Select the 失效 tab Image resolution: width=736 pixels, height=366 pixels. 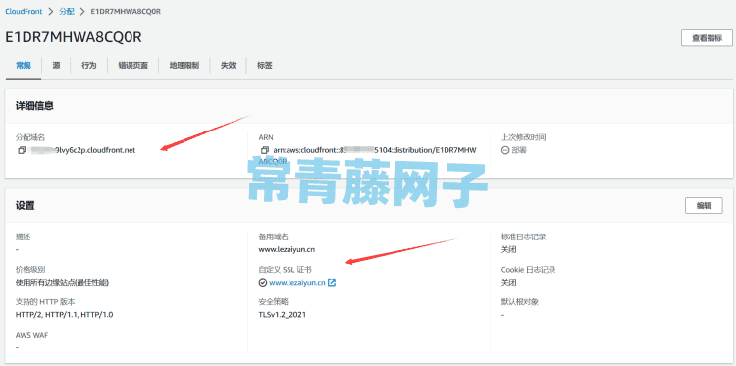coord(228,66)
